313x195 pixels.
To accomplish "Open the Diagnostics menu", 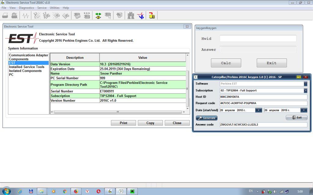I will click(x=26, y=8).
